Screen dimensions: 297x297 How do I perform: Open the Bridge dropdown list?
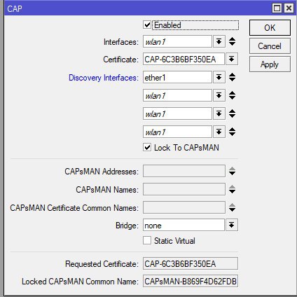pyautogui.click(x=232, y=225)
